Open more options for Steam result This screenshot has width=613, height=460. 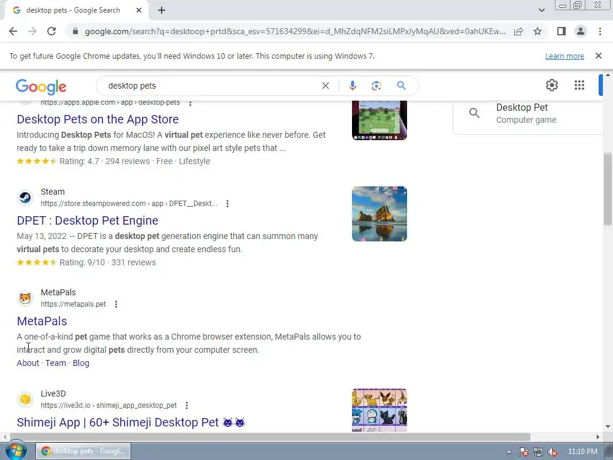click(x=227, y=204)
